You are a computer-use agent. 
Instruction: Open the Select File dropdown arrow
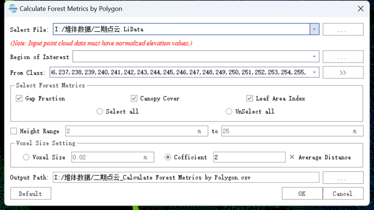point(314,29)
